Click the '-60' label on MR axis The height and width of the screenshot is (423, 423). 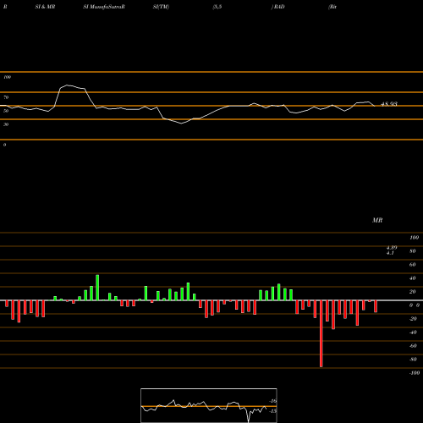pos(413,346)
